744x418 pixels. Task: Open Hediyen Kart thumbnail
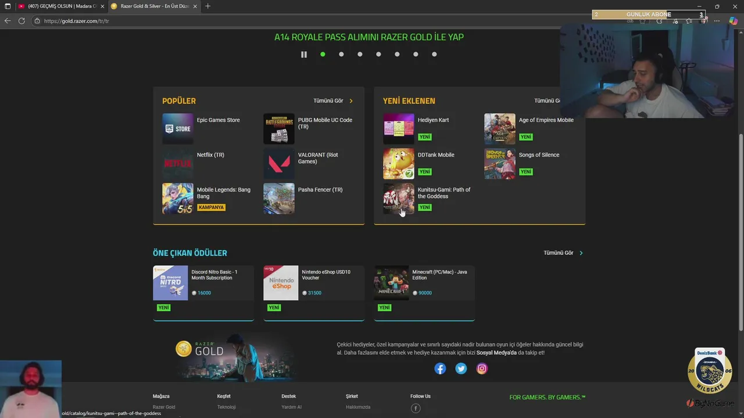(x=399, y=129)
